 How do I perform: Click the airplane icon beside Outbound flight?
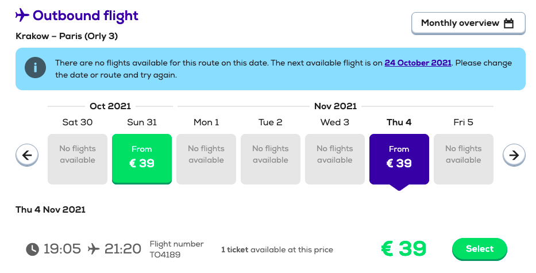(22, 16)
